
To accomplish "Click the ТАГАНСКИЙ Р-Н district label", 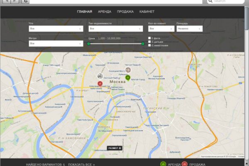I will pyautogui.click(x=156, y=108).
